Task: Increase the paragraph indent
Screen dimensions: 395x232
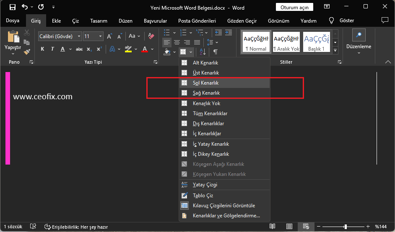Action: tap(229, 33)
